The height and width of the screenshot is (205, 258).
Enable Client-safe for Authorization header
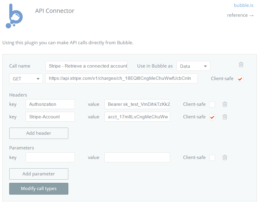pos(212,105)
